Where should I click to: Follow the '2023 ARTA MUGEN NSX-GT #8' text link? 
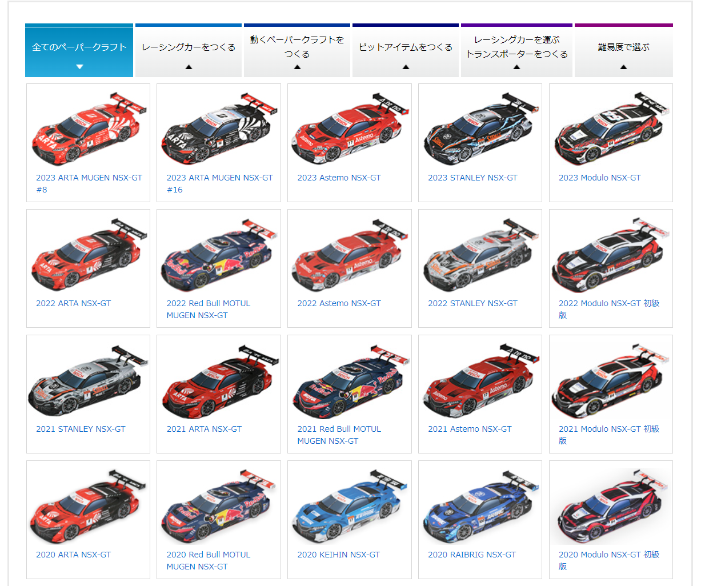[89, 183]
